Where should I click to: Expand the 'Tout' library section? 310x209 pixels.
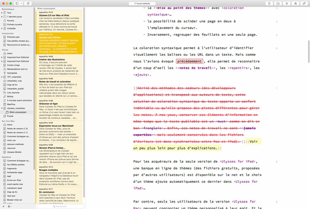pyautogui.click(x=2, y=13)
